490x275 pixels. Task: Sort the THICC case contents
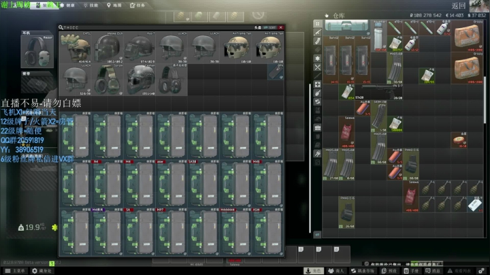coord(269,27)
